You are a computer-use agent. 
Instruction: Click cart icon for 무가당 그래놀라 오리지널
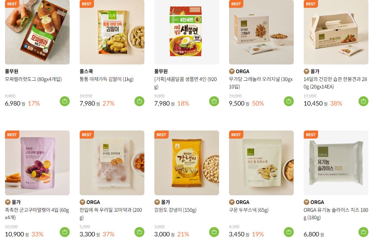(288, 101)
